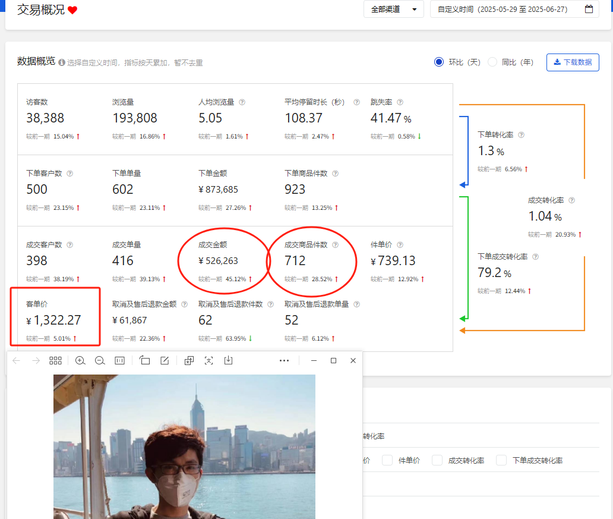Show image at actual 1:1 size
The image size is (613, 519).
(119, 361)
